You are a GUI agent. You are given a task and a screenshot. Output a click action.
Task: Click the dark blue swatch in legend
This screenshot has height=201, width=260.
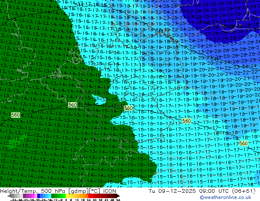click(x=39, y=196)
